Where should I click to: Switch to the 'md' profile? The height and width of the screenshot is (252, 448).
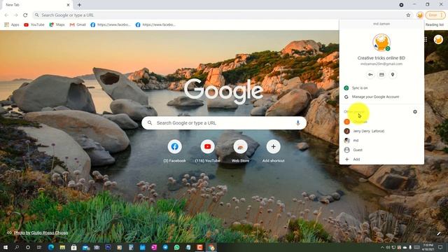tap(381, 141)
